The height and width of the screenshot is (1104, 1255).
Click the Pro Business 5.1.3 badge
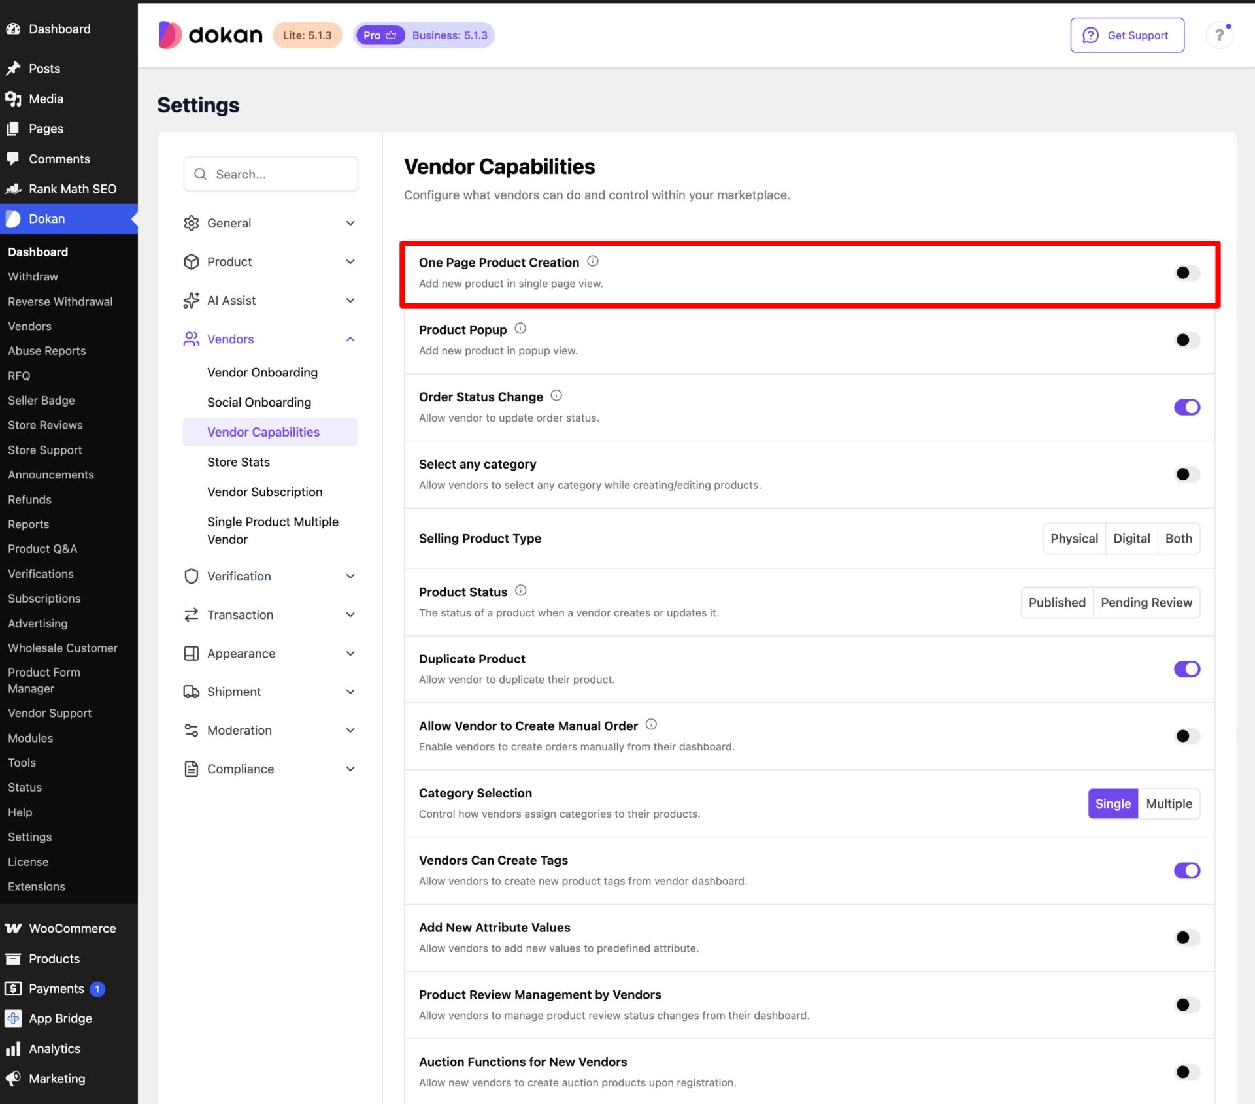[424, 35]
